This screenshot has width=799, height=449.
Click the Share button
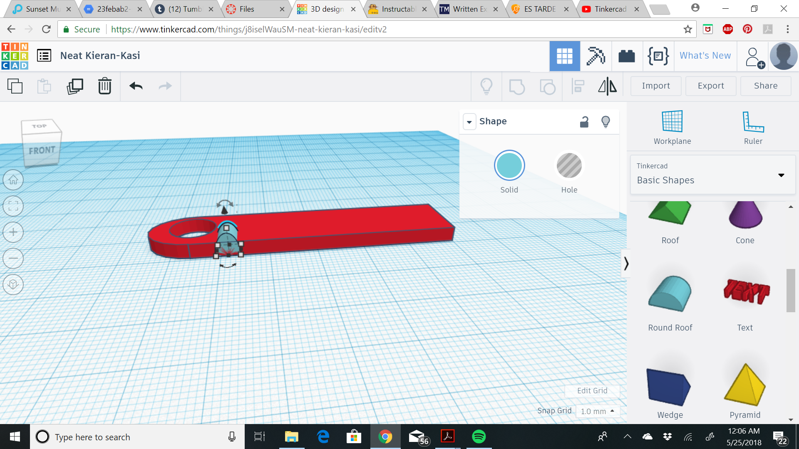click(x=766, y=86)
